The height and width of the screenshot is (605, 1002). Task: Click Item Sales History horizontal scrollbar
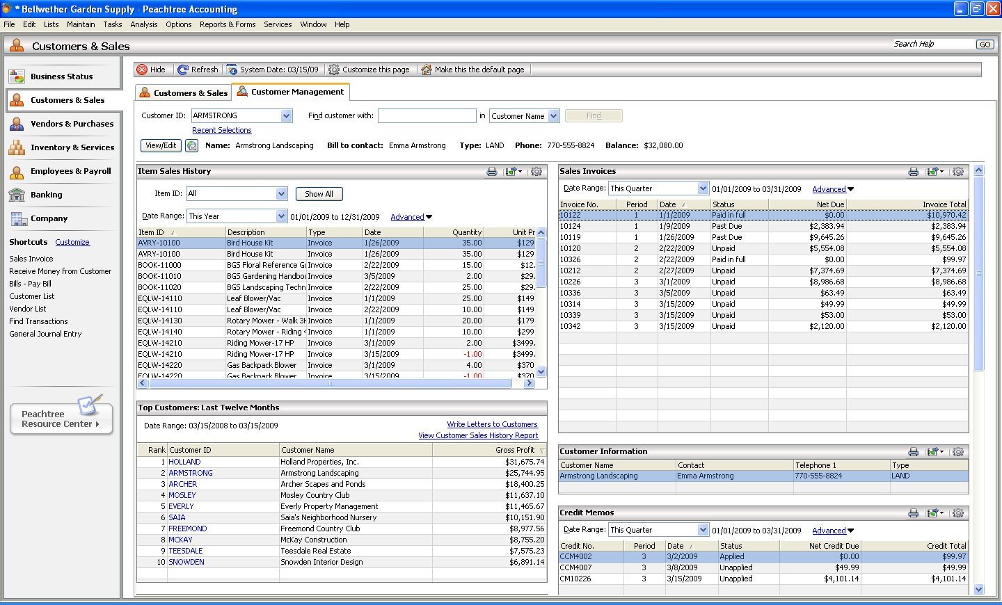point(331,383)
